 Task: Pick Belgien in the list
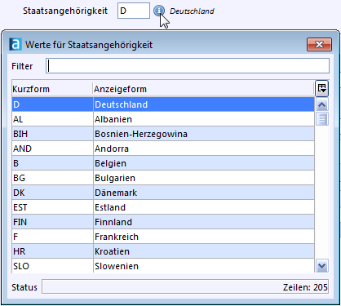[163, 163]
